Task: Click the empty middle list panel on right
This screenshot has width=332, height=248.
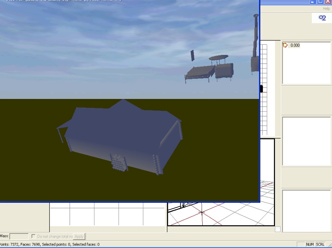Action: click(x=307, y=141)
